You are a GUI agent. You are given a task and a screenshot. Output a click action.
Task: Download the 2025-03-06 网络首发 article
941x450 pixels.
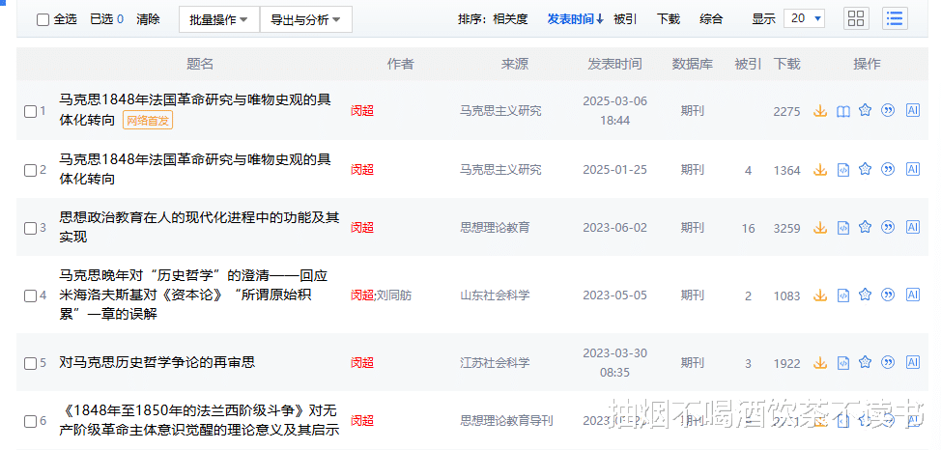pos(820,111)
